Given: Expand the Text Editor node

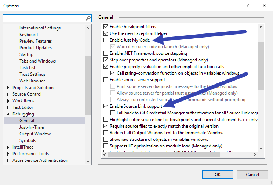Looking at the screenshot, I should [8, 107].
